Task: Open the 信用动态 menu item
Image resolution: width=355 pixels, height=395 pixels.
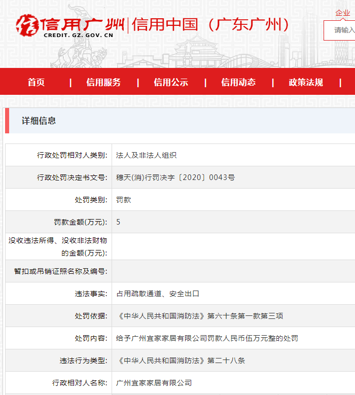Action: [x=238, y=82]
